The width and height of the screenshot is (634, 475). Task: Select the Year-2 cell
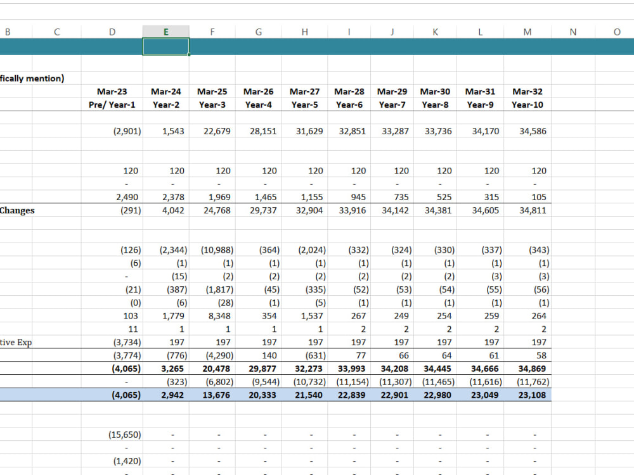click(x=165, y=104)
